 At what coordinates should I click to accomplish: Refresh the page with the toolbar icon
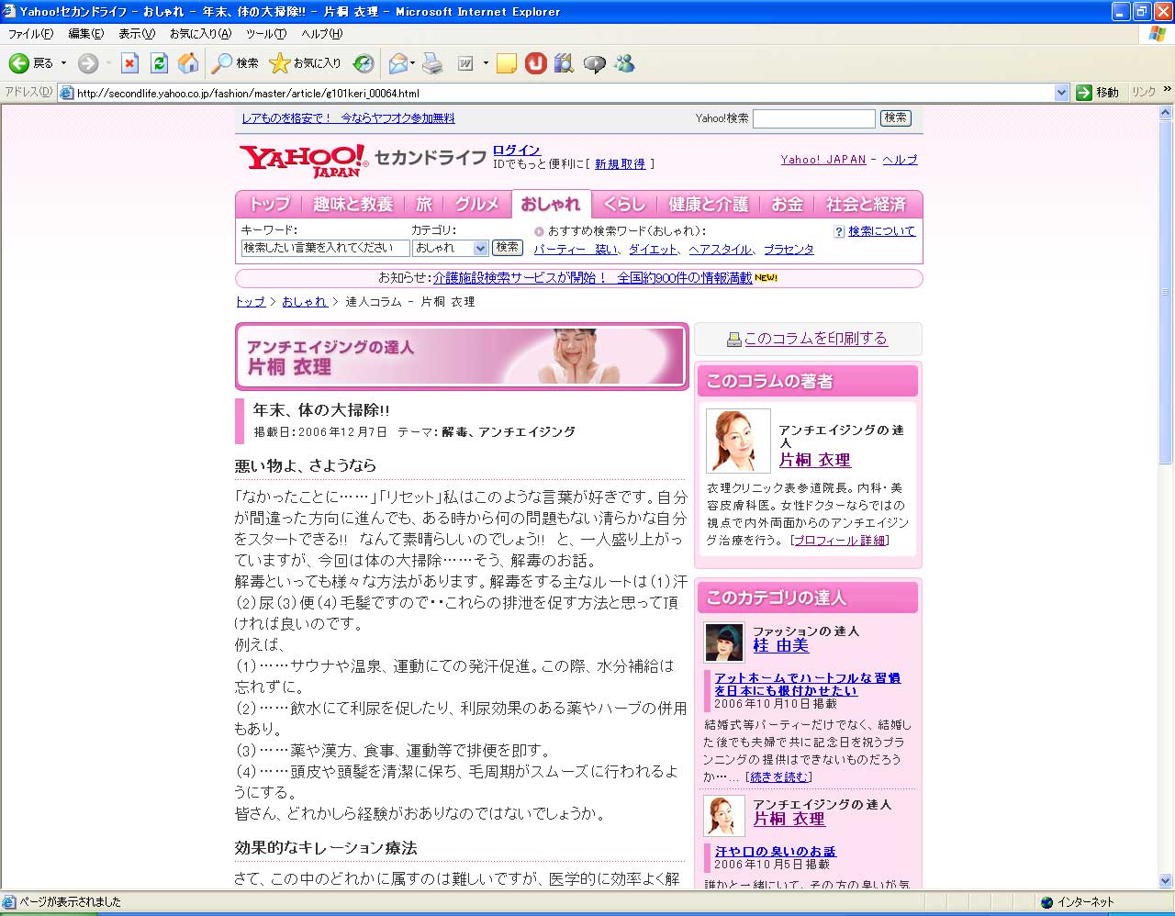pyautogui.click(x=159, y=63)
